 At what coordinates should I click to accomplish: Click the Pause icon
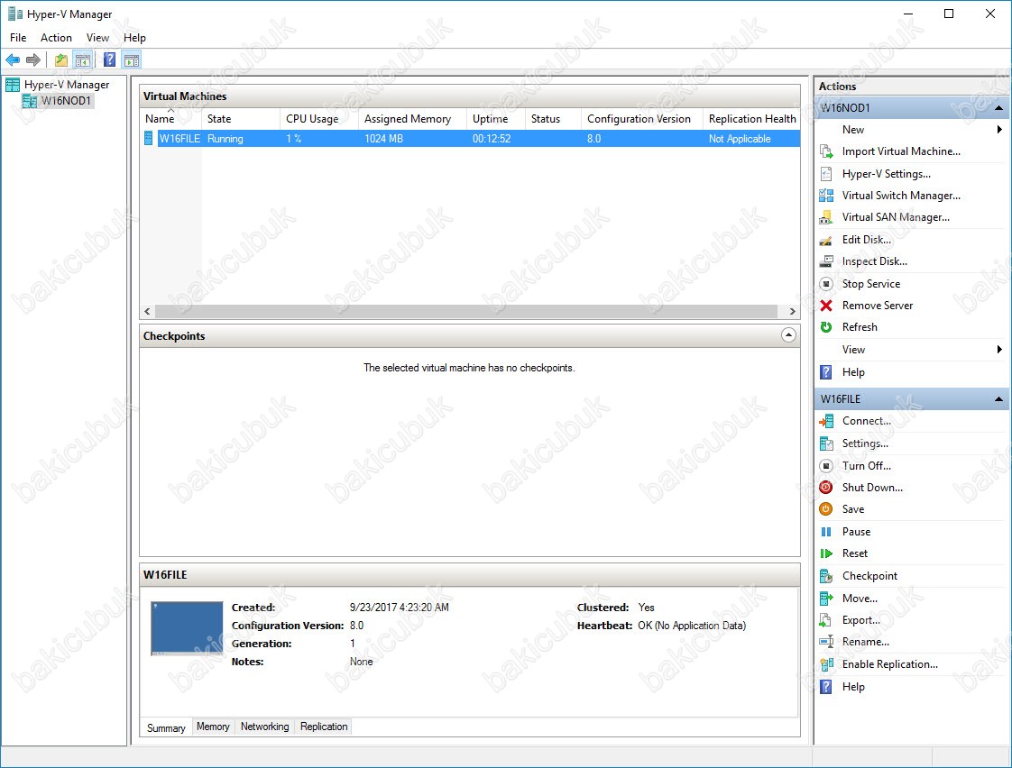(826, 532)
